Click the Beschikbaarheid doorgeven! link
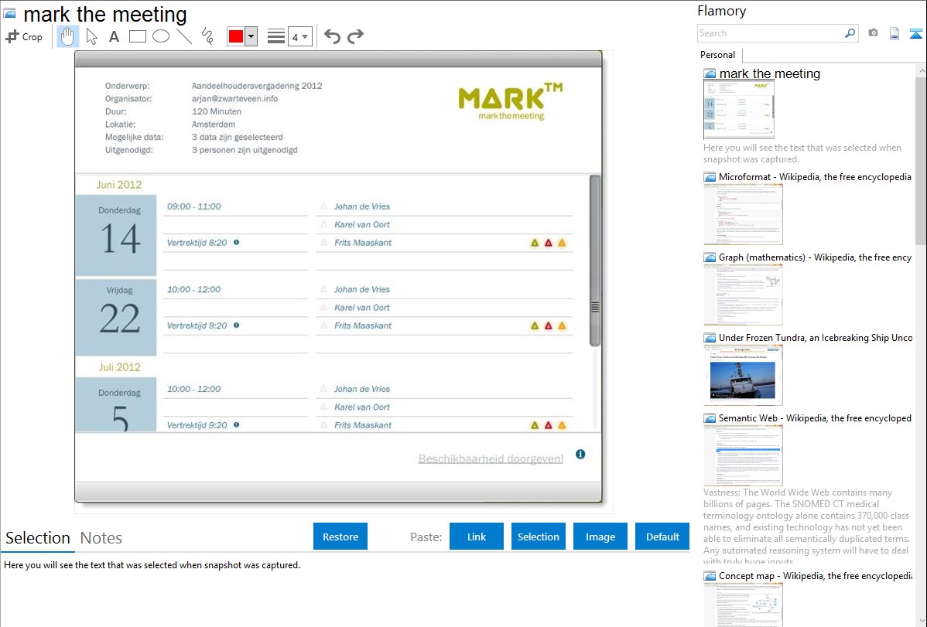Screen dimensions: 927x627 coord(491,458)
